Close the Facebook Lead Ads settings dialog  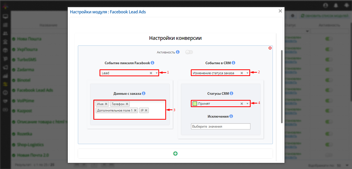[x=280, y=11]
